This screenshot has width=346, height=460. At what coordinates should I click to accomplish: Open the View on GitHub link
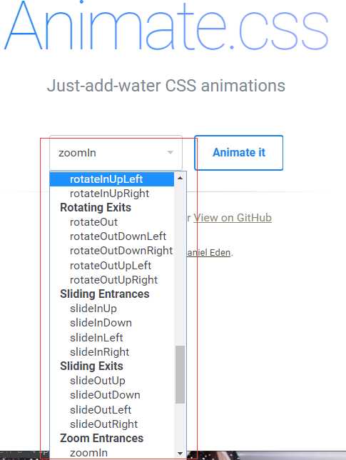[233, 218]
